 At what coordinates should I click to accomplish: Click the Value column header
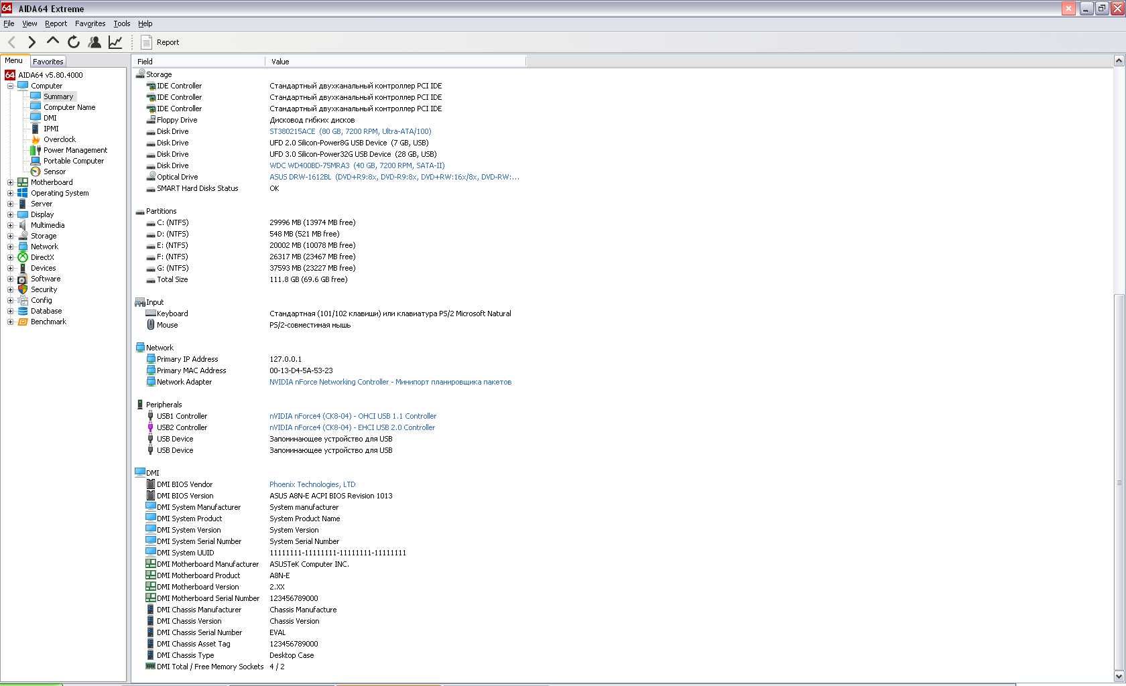(395, 61)
